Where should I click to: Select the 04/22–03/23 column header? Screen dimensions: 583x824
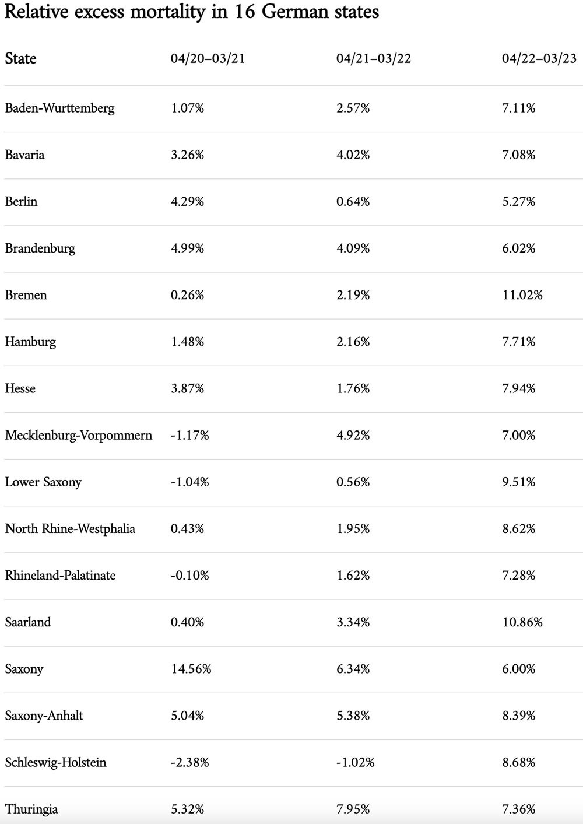pos(539,59)
